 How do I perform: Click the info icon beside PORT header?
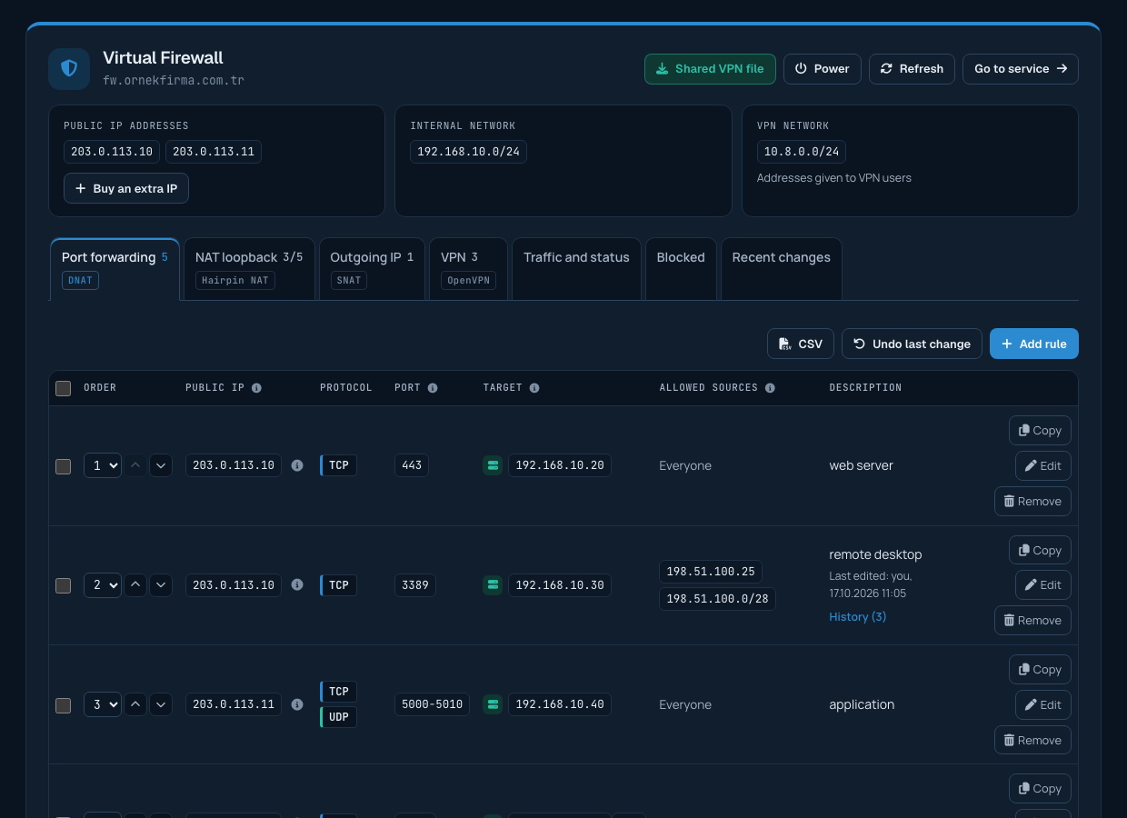[433, 388]
